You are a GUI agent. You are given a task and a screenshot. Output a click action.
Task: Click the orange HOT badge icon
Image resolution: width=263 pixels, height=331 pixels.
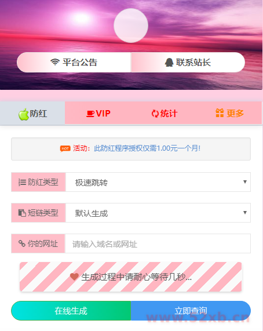point(65,148)
